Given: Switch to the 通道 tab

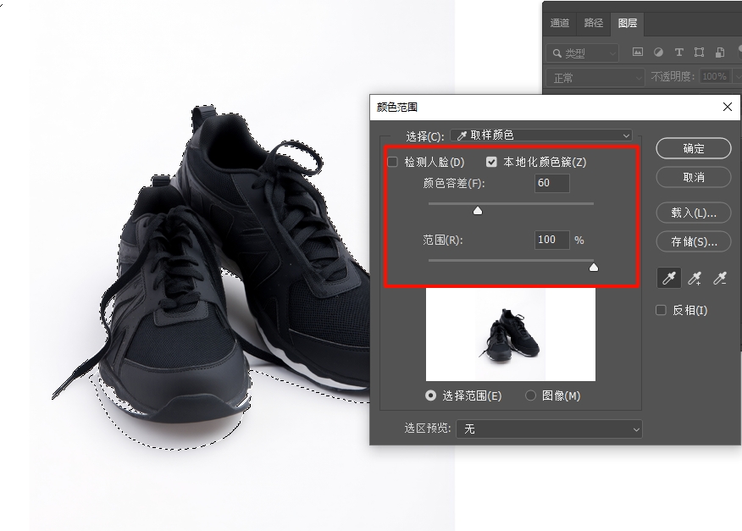Looking at the screenshot, I should click(560, 23).
